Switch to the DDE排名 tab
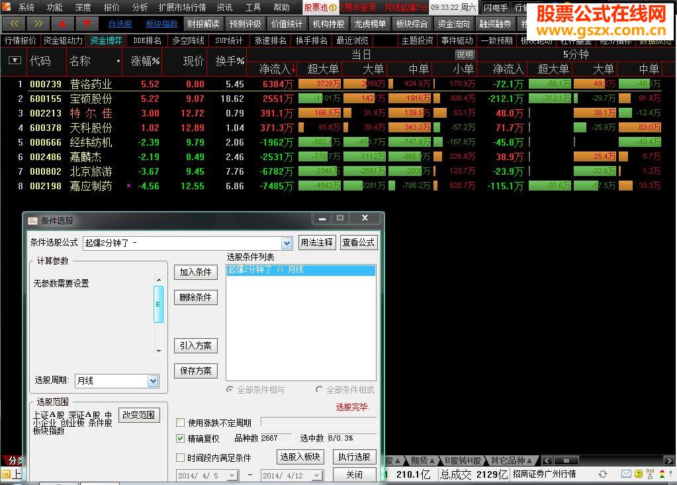677x485 pixels. [147, 40]
